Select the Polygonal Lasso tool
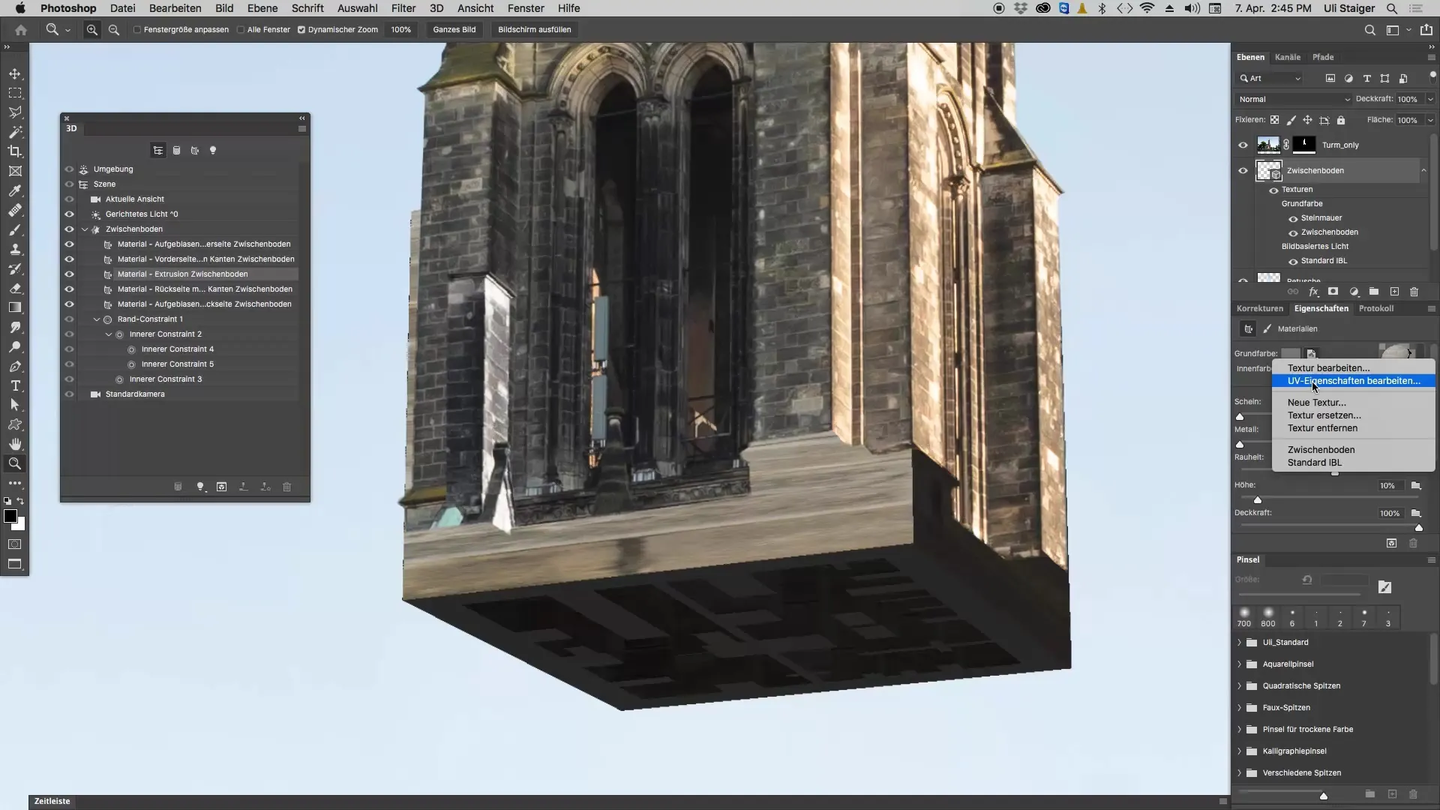The image size is (1440, 810). 15,112
